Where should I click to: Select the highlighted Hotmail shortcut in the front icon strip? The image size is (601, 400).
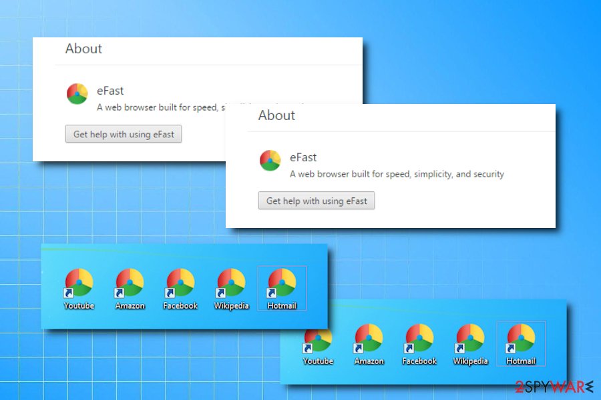(282, 288)
